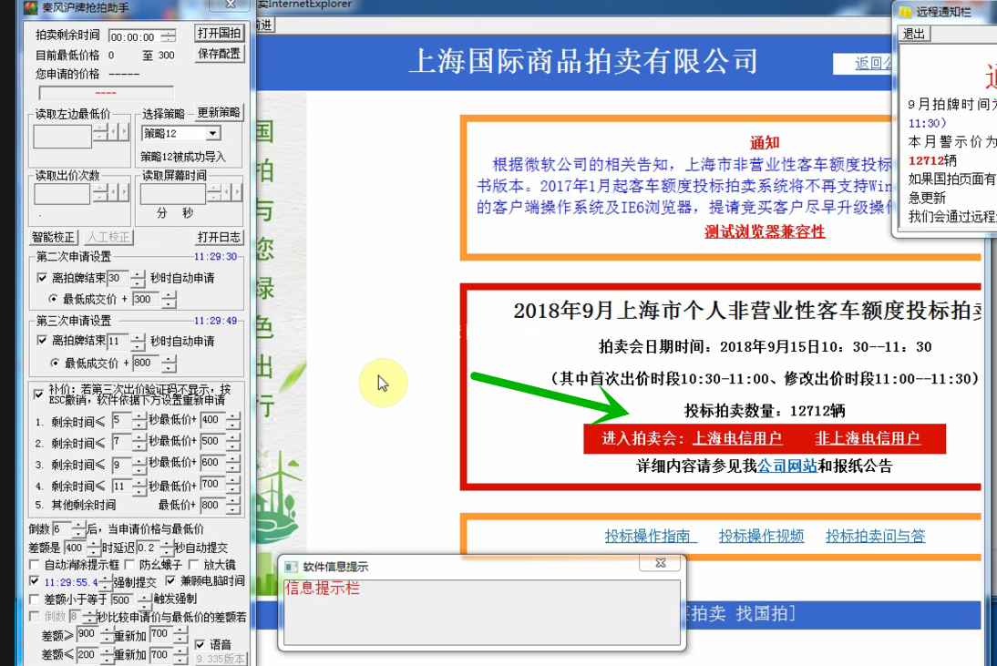Click spinner for row 1 最低价+ 400

pos(233,421)
